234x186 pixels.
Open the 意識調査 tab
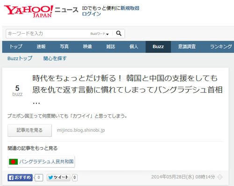tap(187, 47)
